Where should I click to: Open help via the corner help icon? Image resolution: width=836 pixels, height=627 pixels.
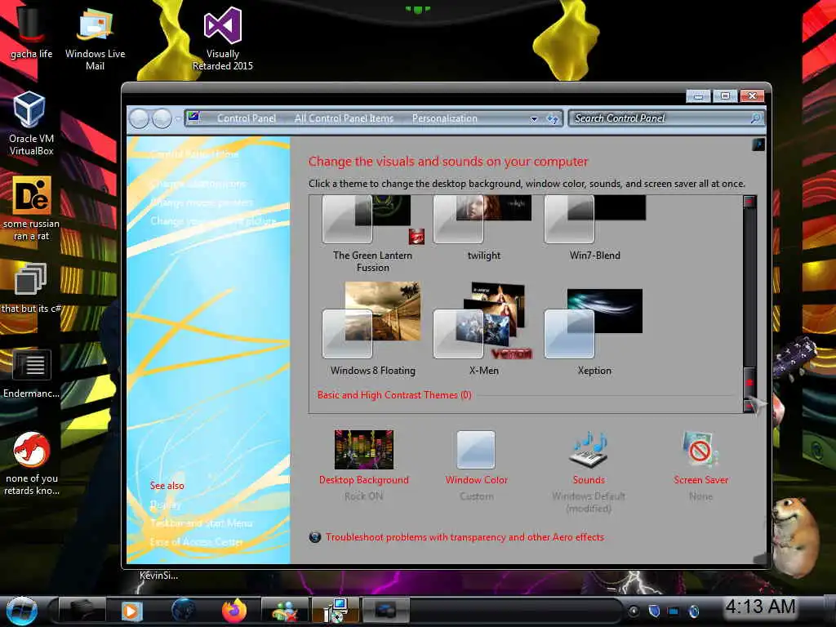pos(758,144)
